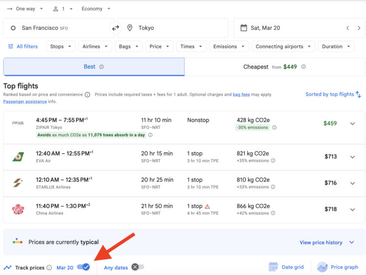Click the calendar icon beside Sat, Mar 20

(244, 28)
